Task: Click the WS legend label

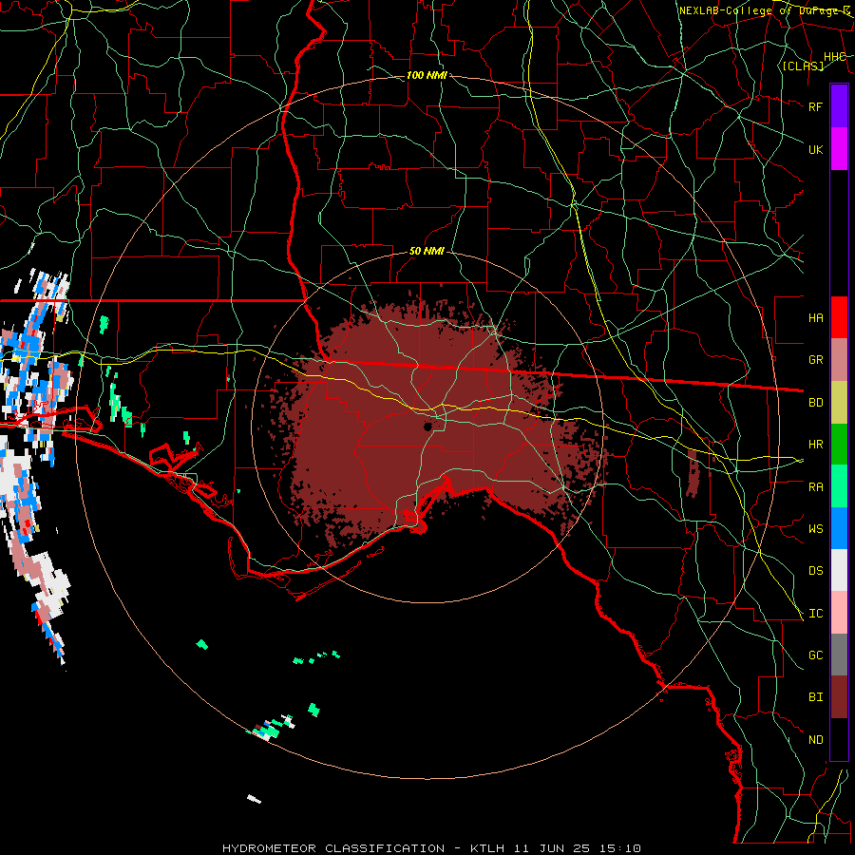Action: [x=815, y=529]
